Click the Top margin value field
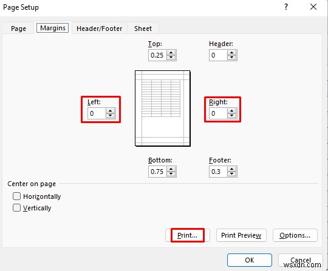 158,55
